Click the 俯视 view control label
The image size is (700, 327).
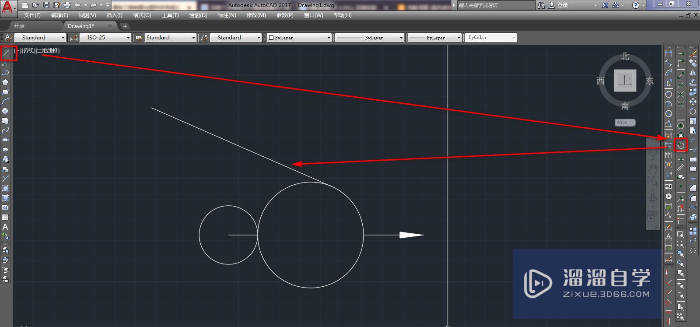[28, 51]
